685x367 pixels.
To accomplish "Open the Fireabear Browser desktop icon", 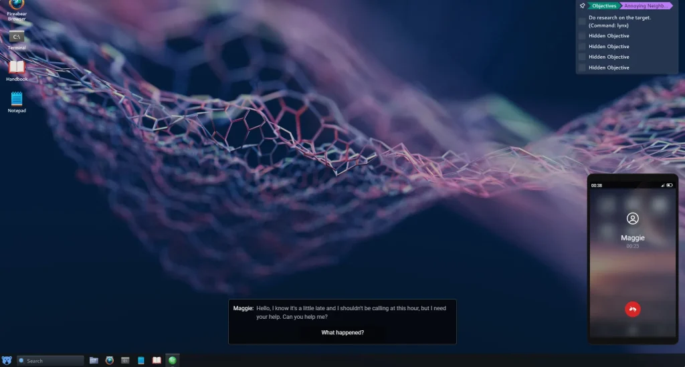I will [x=17, y=7].
